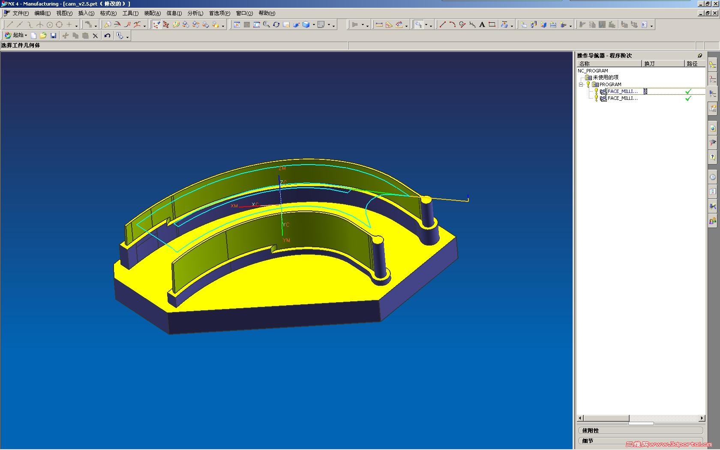Click the WCS orientation icon

(x=156, y=25)
